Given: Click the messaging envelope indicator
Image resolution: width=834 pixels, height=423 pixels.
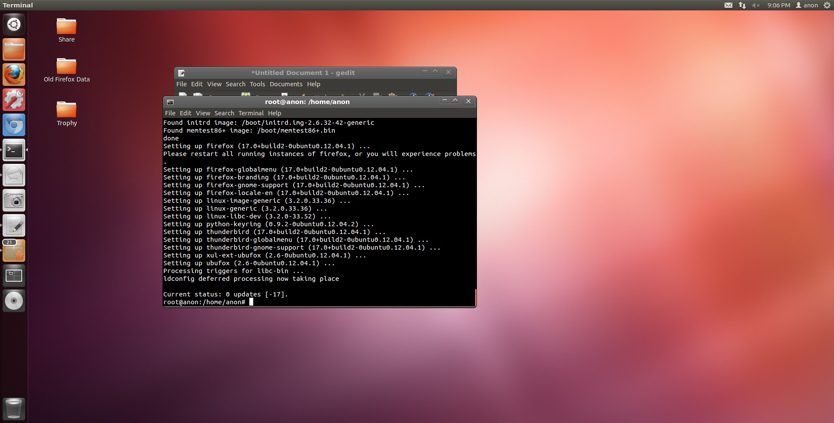Looking at the screenshot, I should pyautogui.click(x=728, y=5).
